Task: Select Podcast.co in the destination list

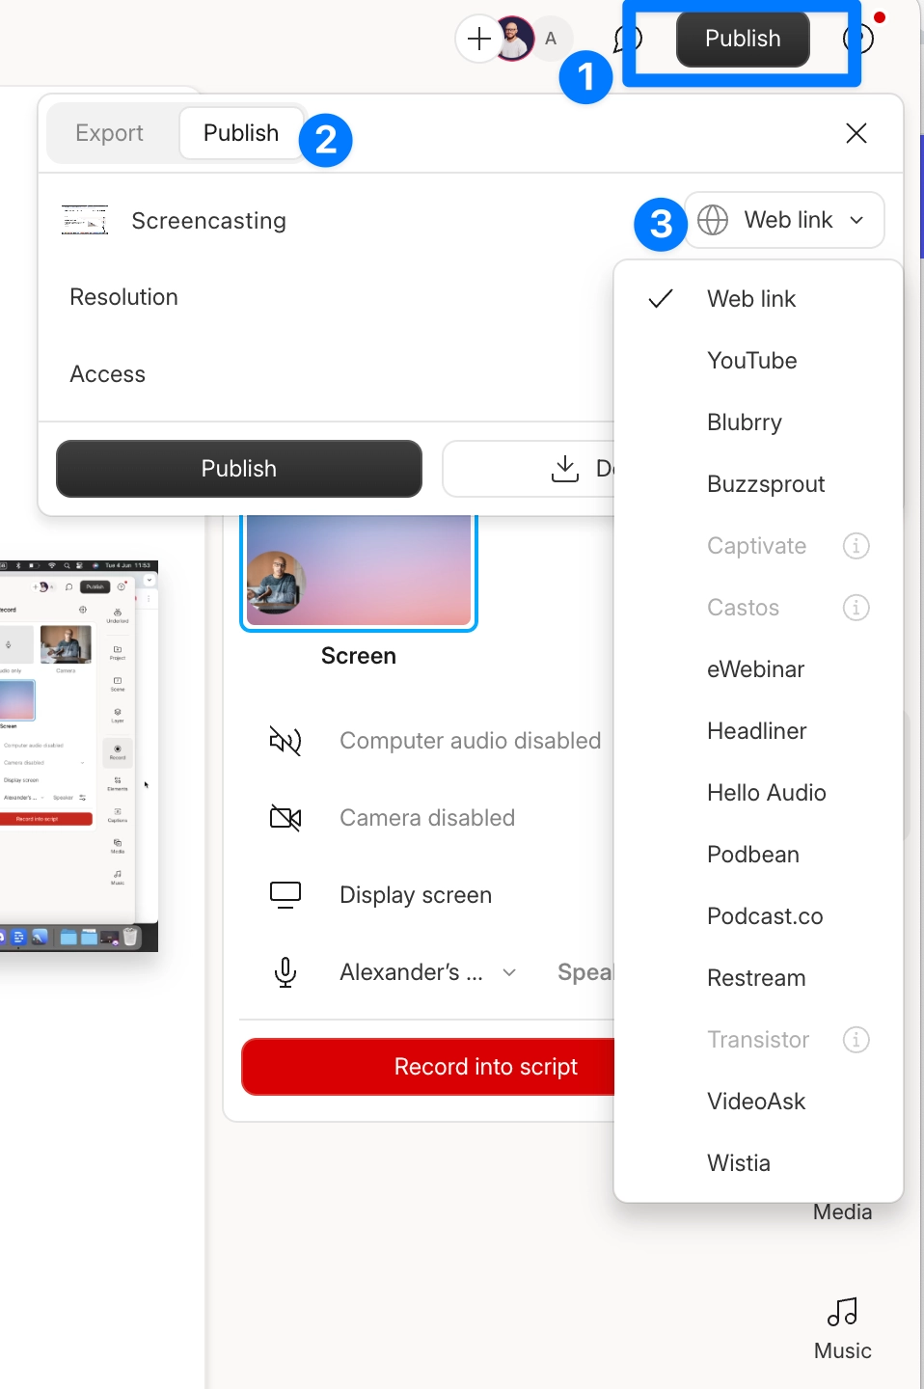Action: point(758,916)
